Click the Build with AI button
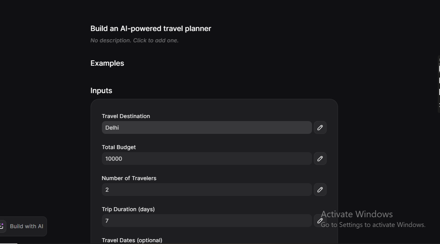440x244 pixels. (x=26, y=226)
